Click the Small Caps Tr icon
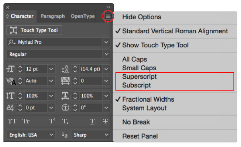This screenshot has width=241, height=147. [26, 121]
